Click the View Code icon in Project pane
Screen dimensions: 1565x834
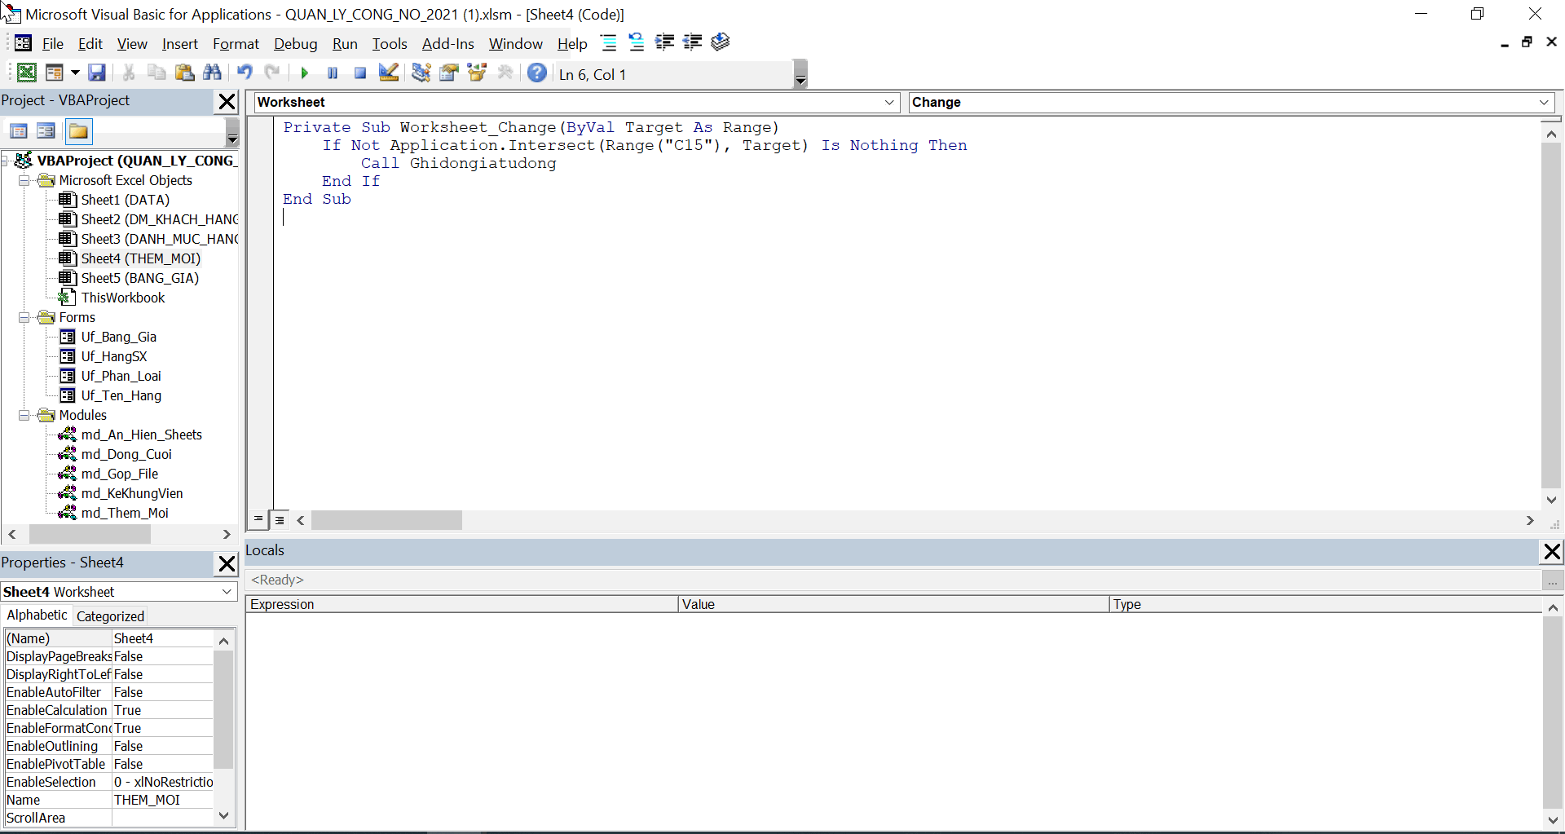pyautogui.click(x=19, y=131)
